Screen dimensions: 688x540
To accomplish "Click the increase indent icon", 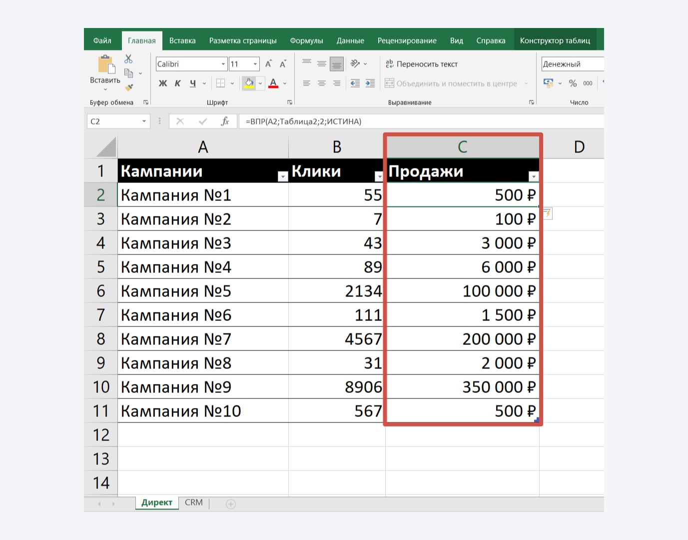I will pos(370,83).
